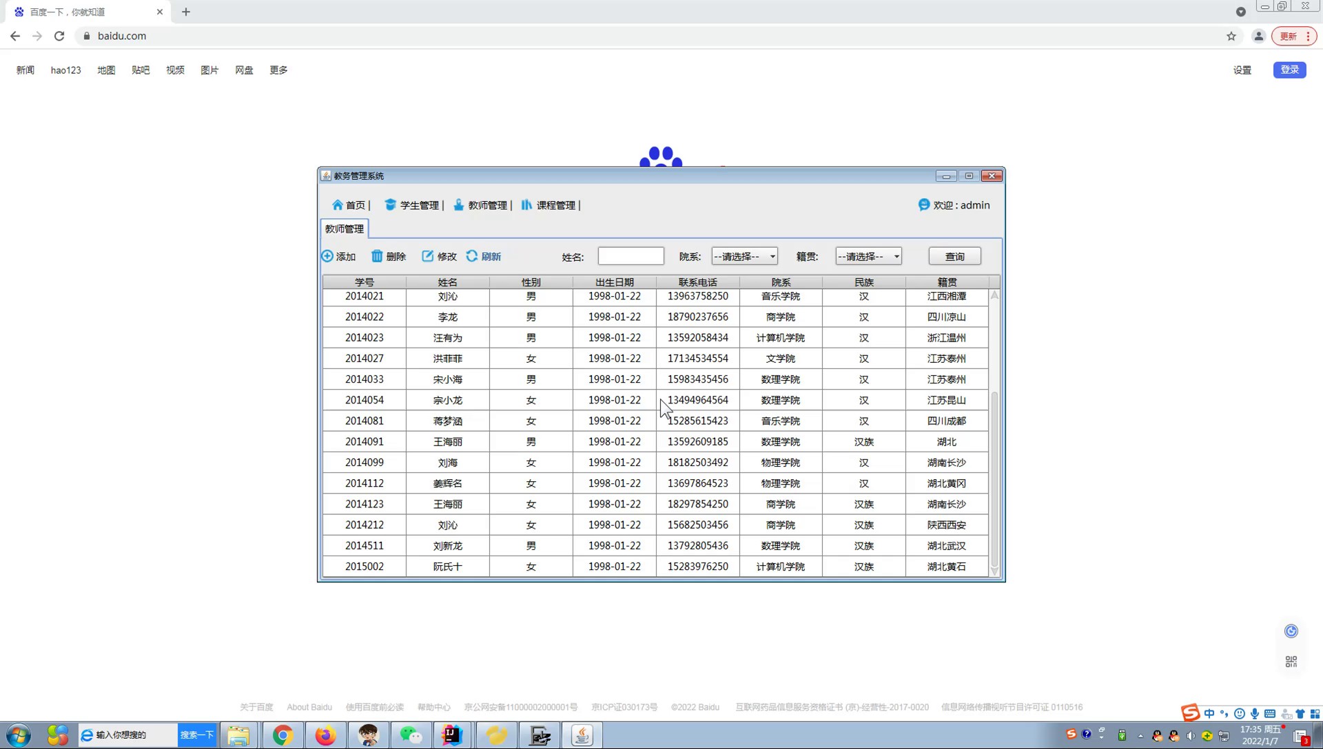Viewport: 1323px width, 749px height.
Task: Open the 贴吧 link on Baidu
Action: [141, 70]
